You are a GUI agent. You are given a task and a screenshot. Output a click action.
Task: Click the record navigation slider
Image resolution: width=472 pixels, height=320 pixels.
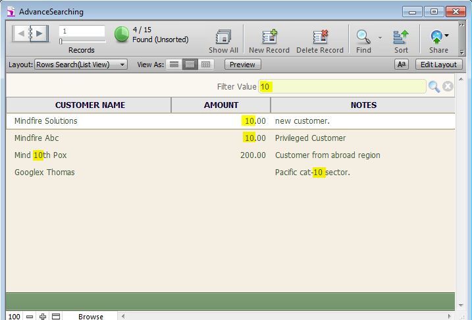coord(81,41)
